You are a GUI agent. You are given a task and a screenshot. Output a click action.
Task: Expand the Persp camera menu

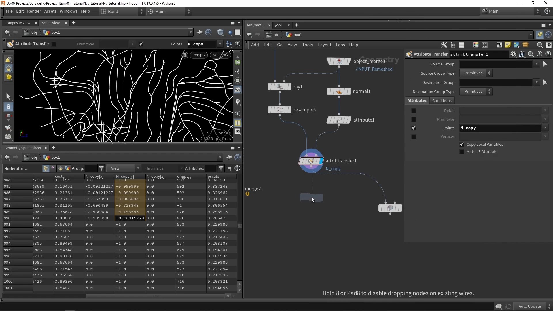pos(198,55)
